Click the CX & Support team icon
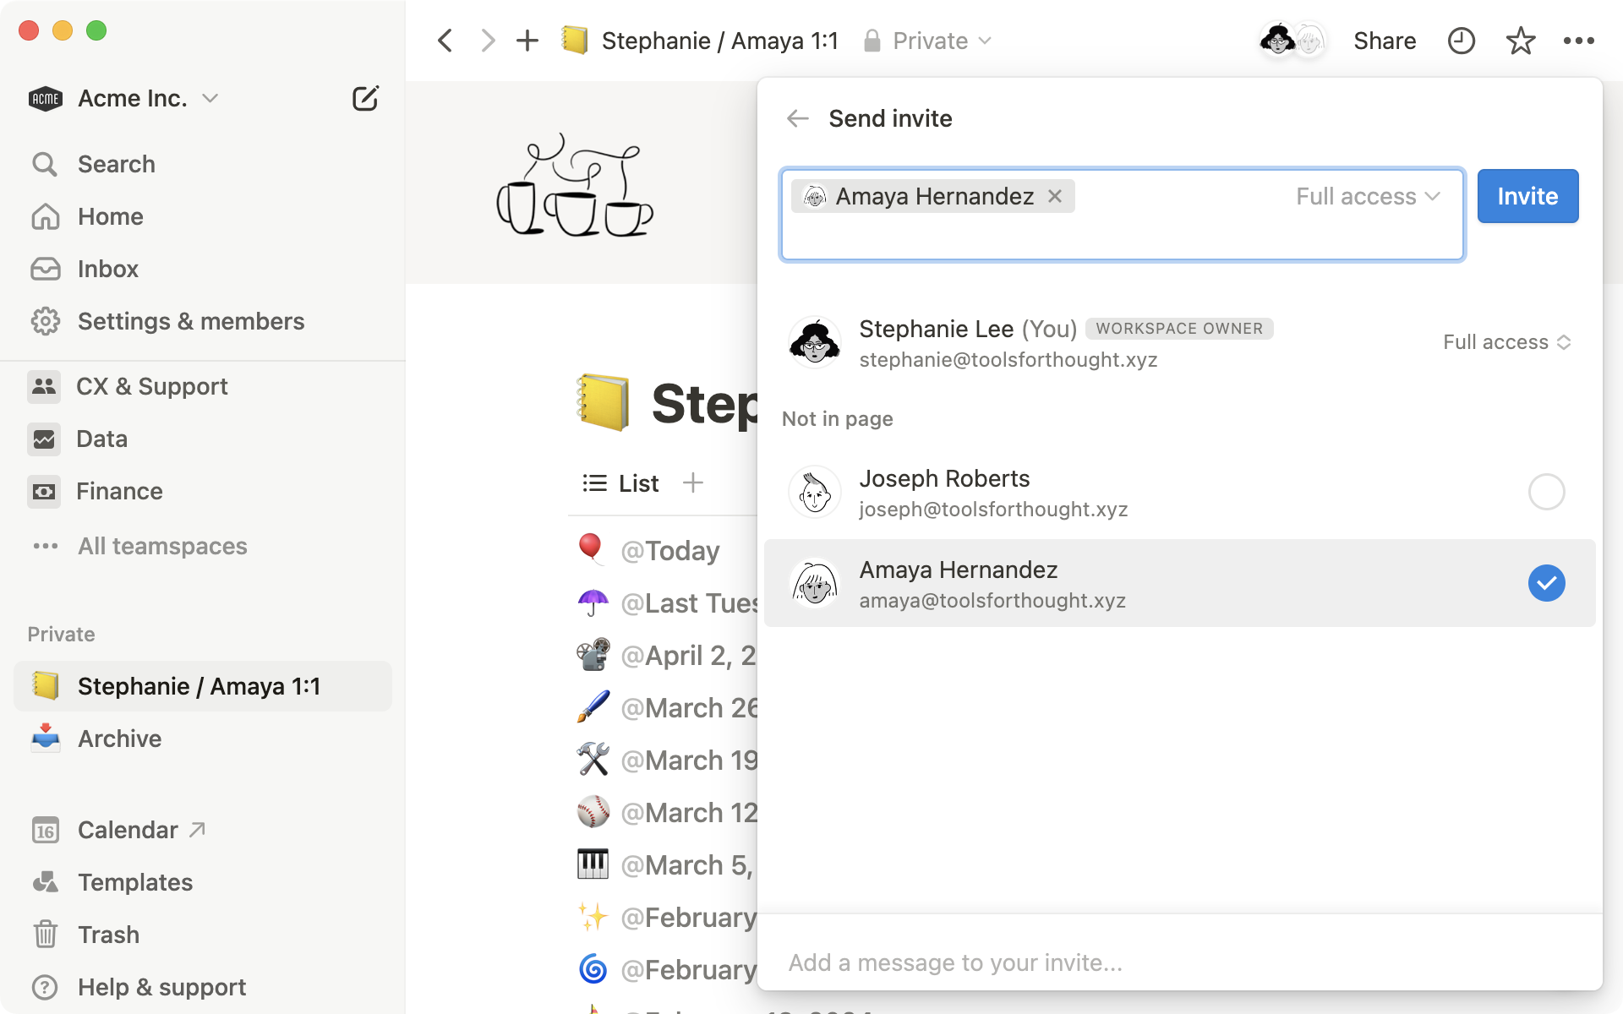 (43, 383)
